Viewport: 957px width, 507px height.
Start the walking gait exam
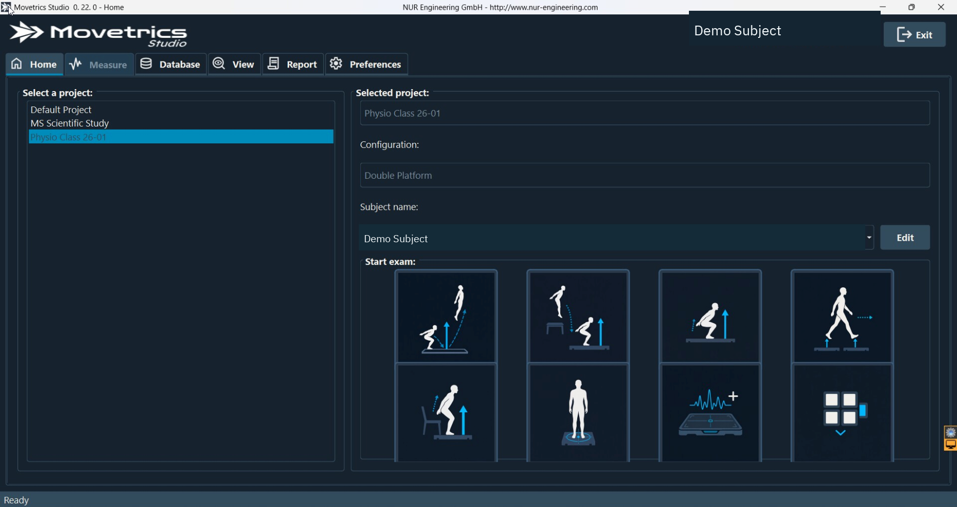[x=843, y=317]
